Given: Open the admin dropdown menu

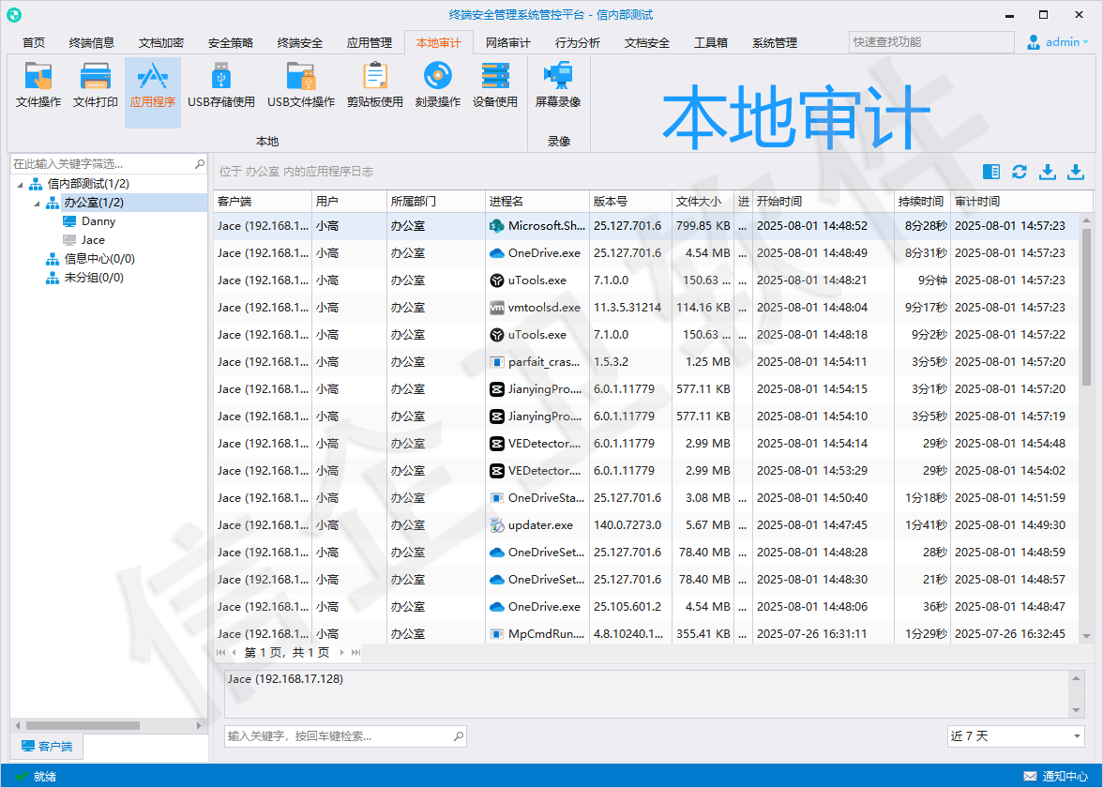Looking at the screenshot, I should coord(1085,42).
